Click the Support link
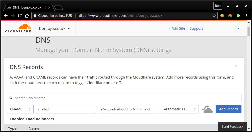The height and width of the screenshot is (132, 252). 196,28
